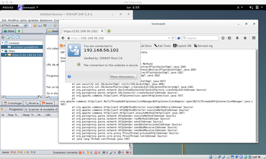Open the ATTACK mode dropdown
The image size is (266, 159).
[25, 25]
